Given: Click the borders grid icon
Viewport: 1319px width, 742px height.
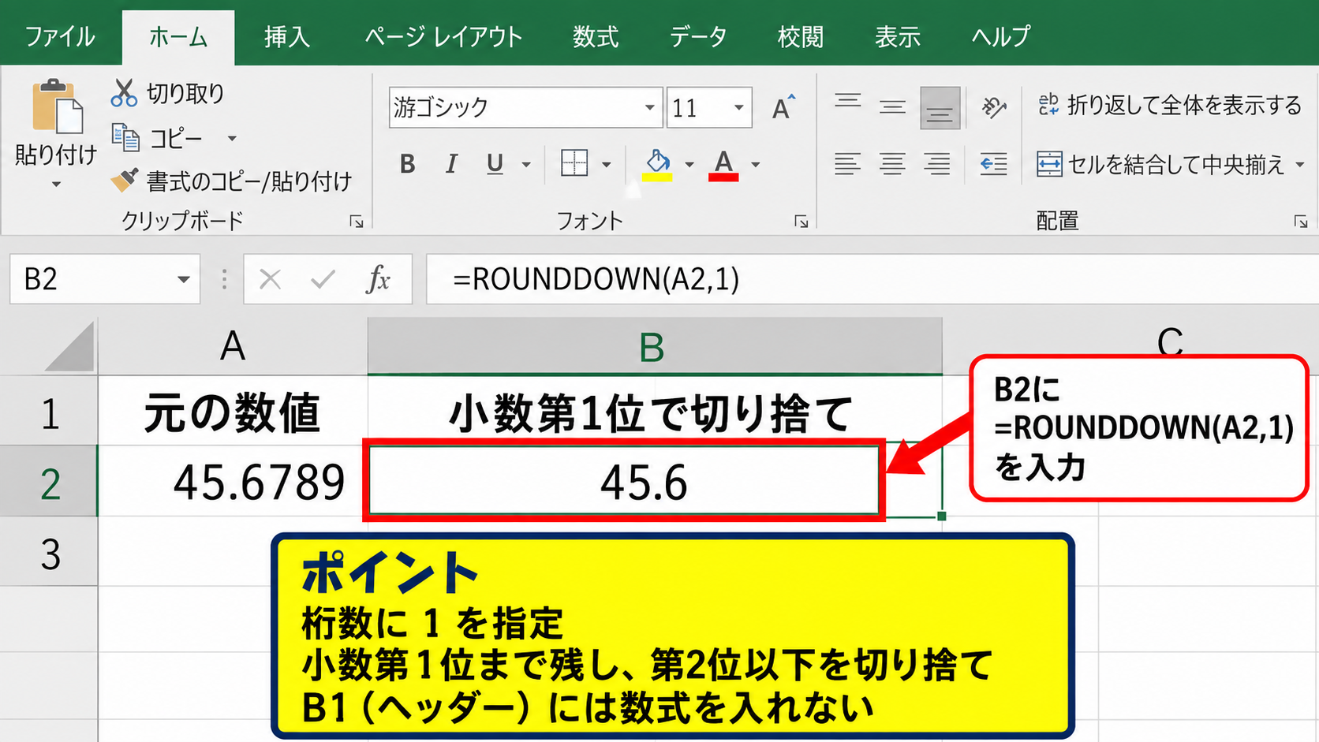Looking at the screenshot, I should click(574, 164).
